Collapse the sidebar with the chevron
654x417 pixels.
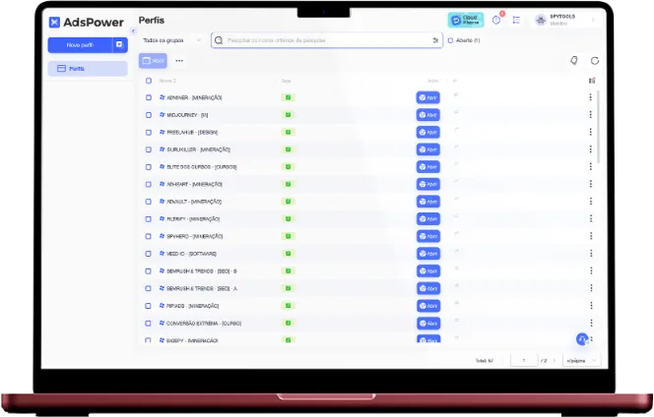point(133,30)
